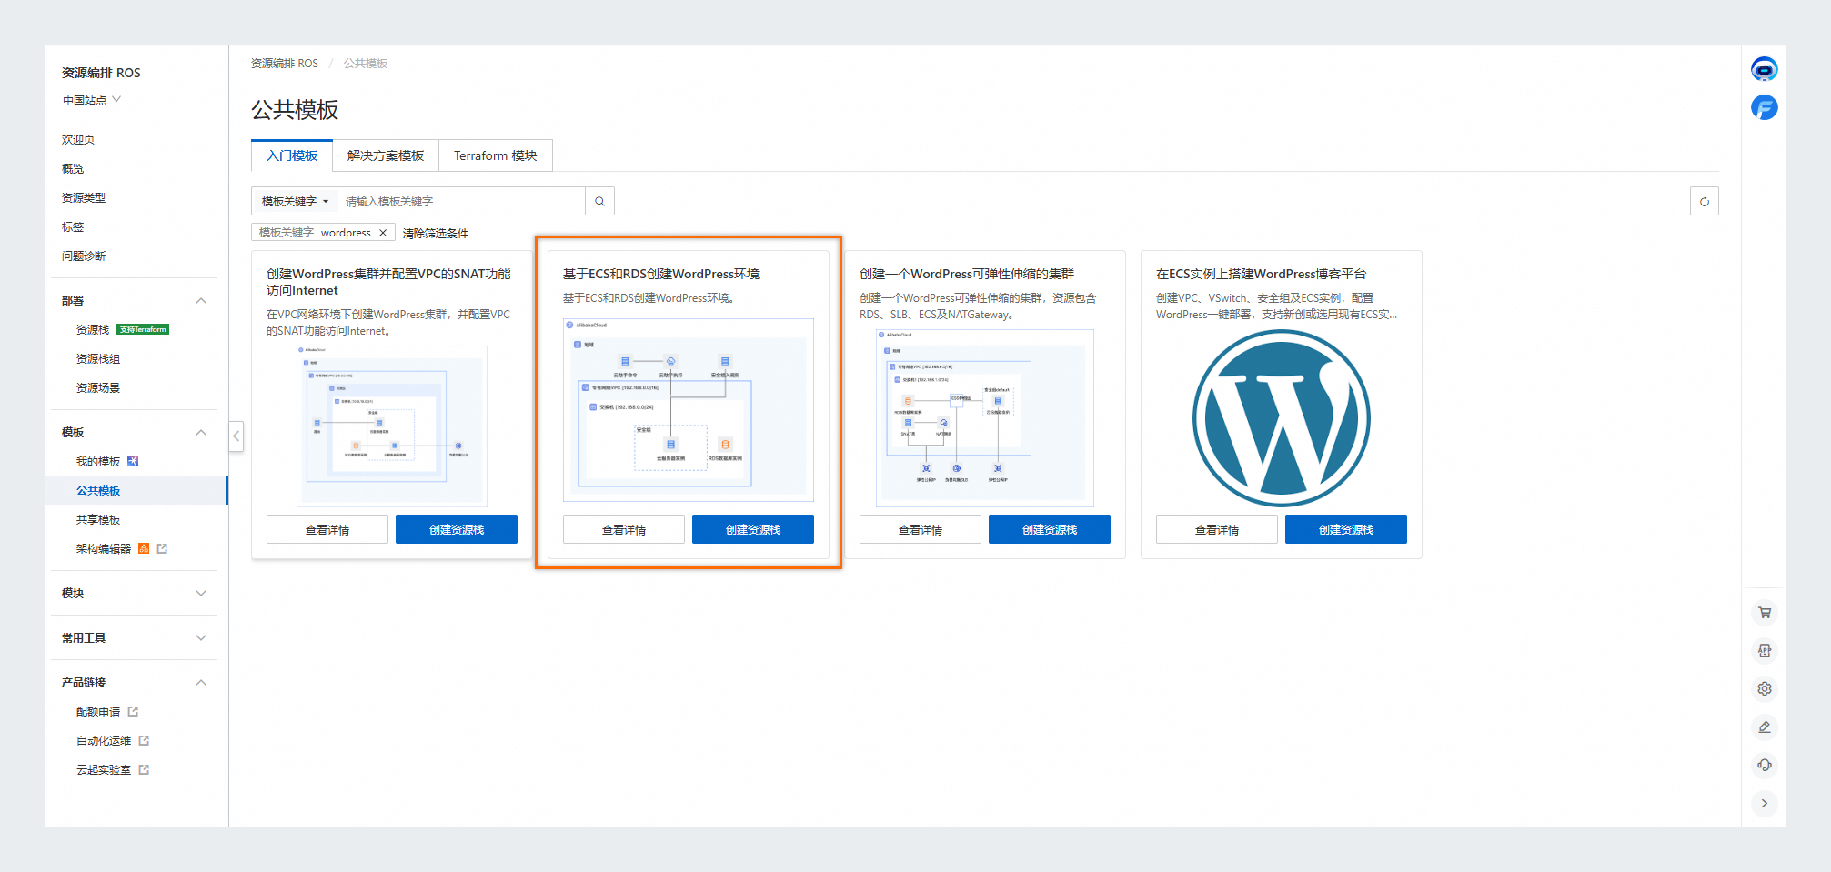Open 共享模板 in the sidebar

(x=98, y=519)
